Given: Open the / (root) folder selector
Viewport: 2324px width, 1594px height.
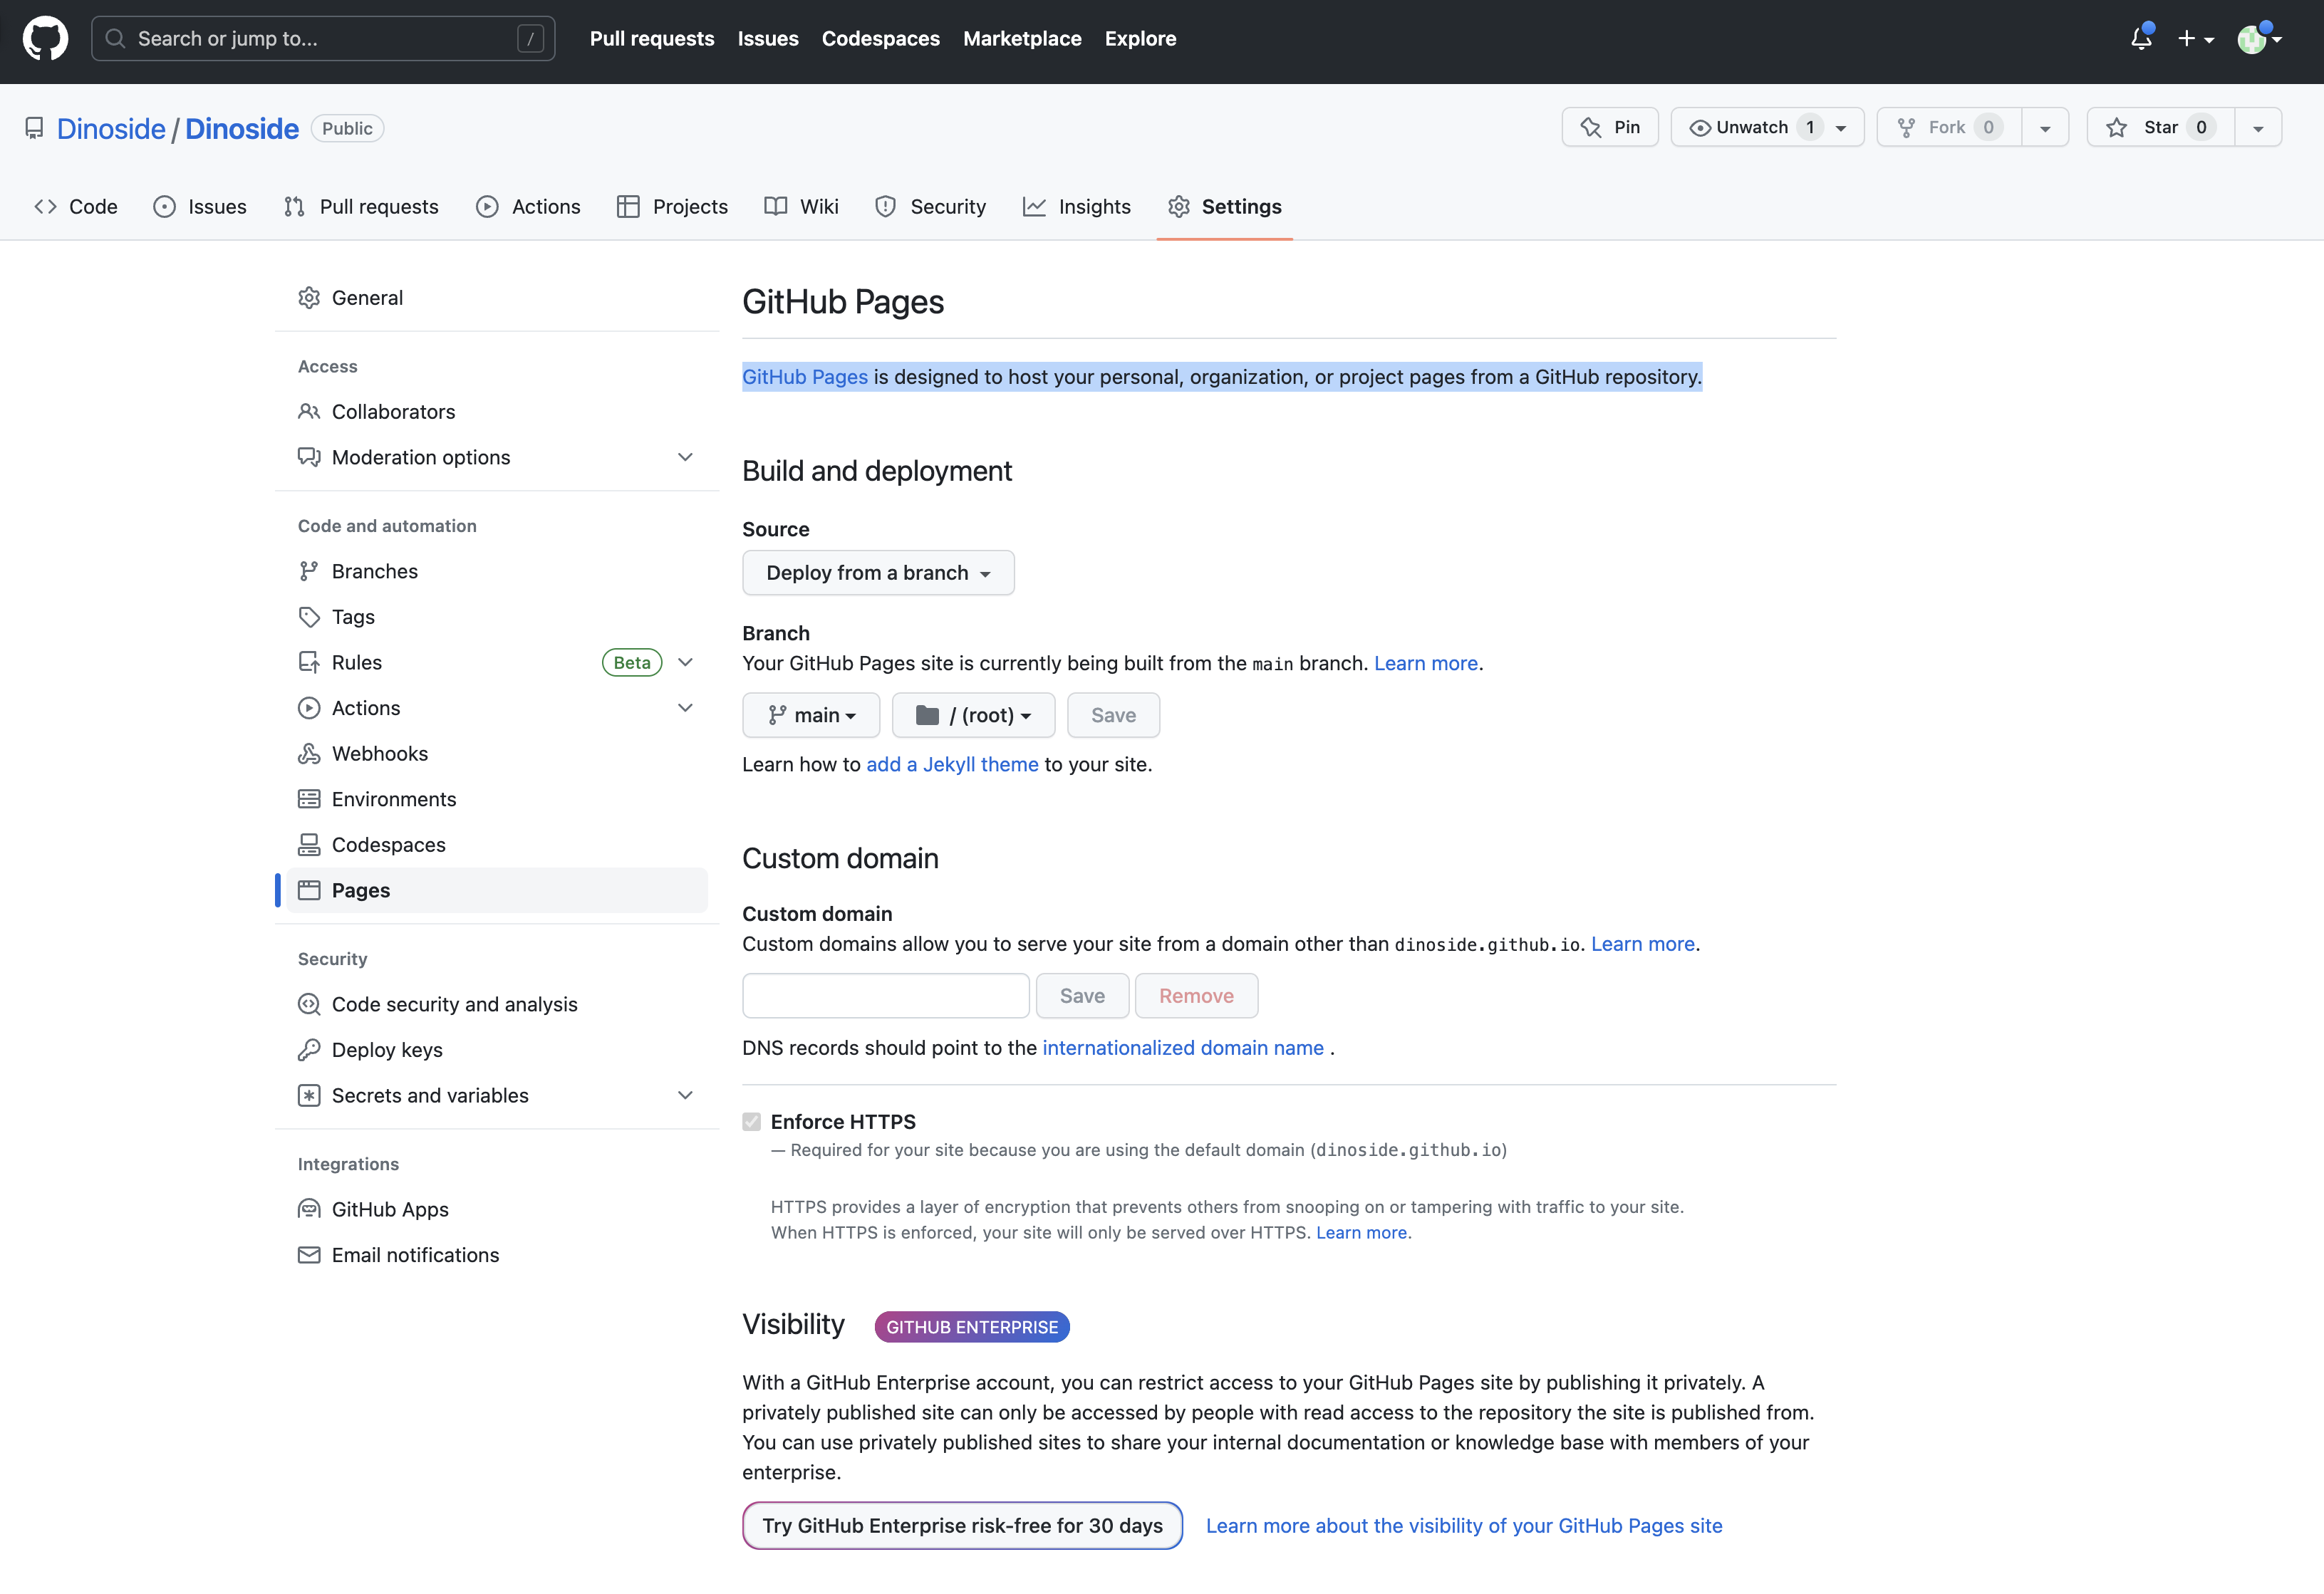Looking at the screenshot, I should click(973, 715).
